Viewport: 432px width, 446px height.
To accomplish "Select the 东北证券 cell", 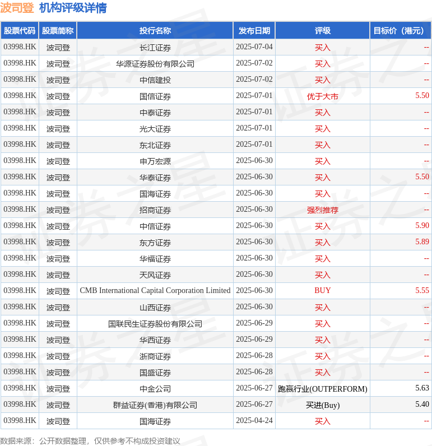I will tap(155, 145).
